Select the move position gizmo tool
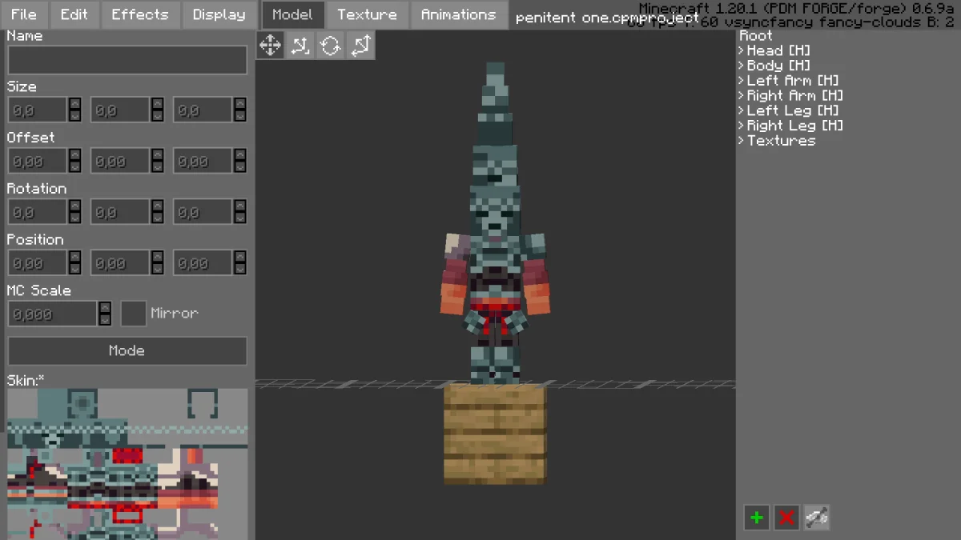The height and width of the screenshot is (540, 961). [x=271, y=46]
